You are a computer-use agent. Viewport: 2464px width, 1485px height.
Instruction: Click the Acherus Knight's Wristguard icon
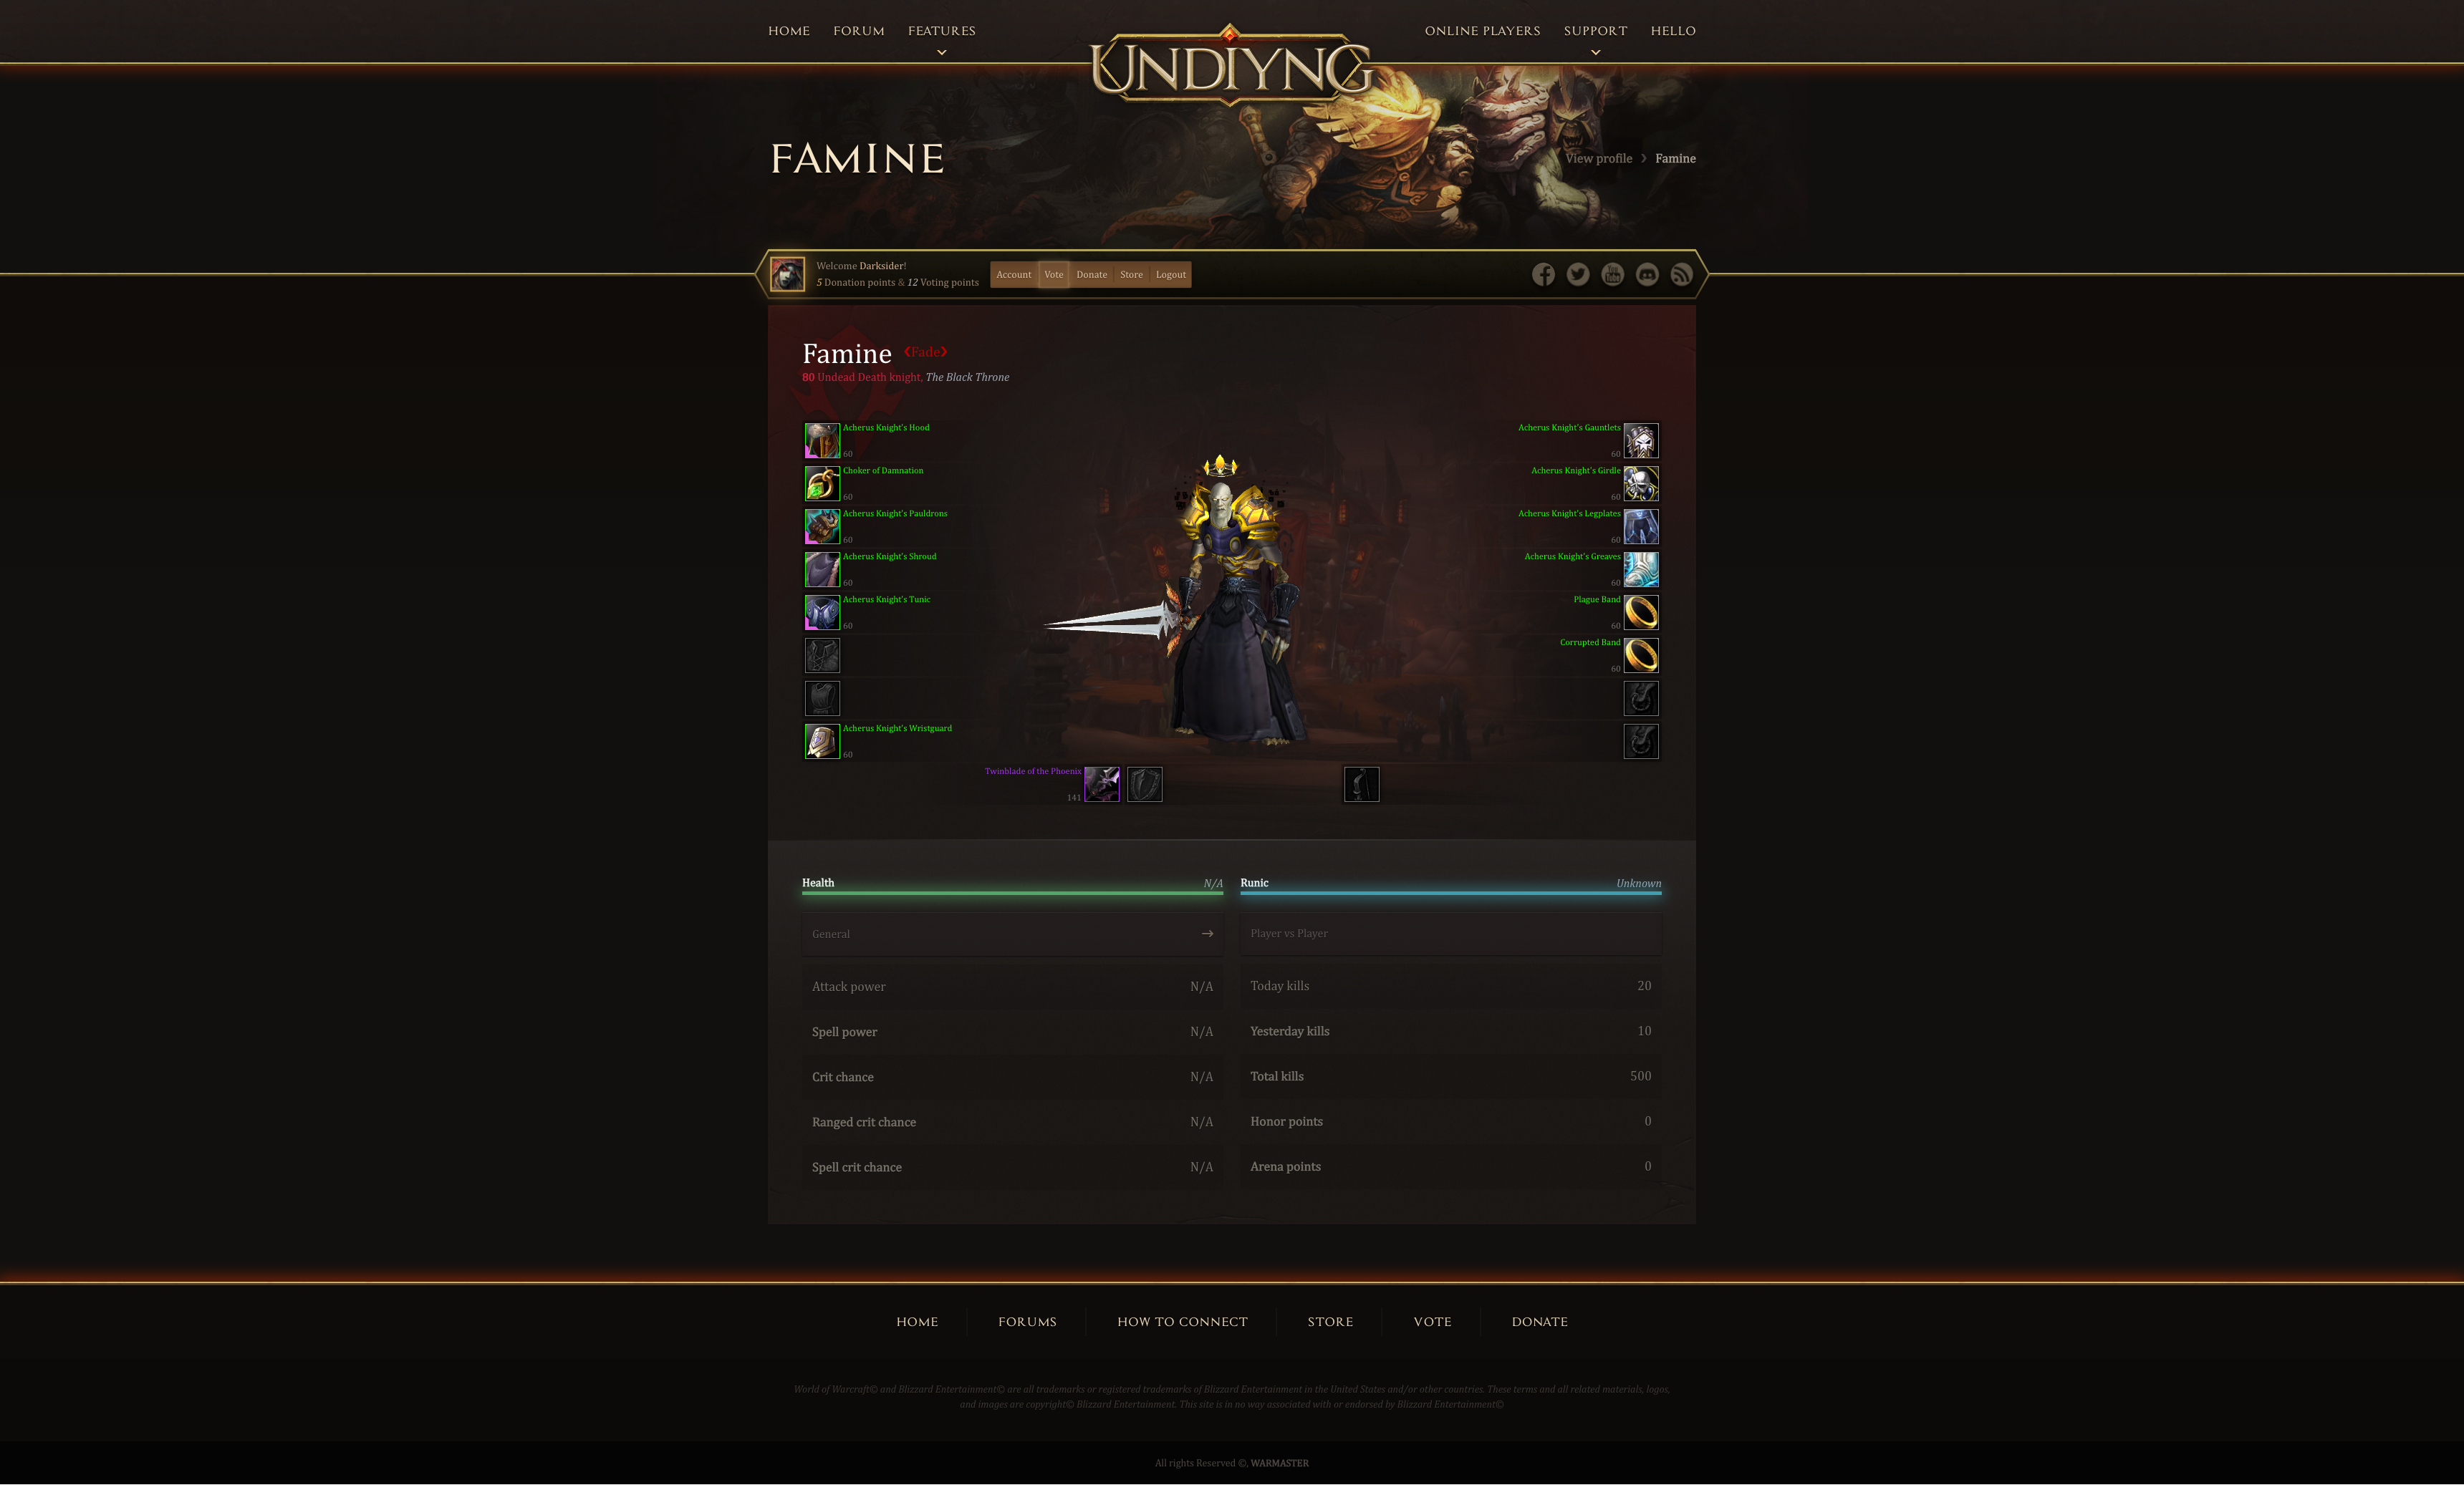tap(822, 742)
